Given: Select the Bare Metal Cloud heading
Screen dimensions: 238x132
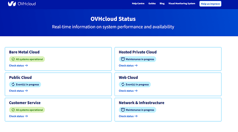Looking at the screenshot, I should [24, 52].
